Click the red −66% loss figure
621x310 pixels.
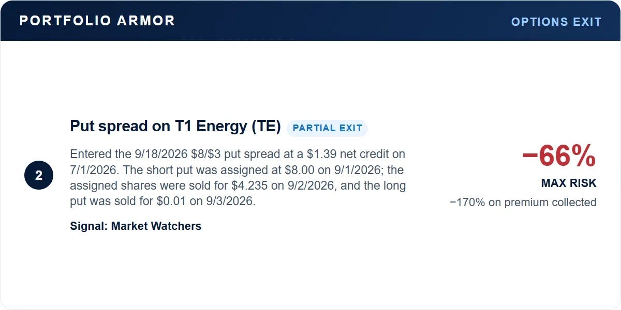[559, 157]
